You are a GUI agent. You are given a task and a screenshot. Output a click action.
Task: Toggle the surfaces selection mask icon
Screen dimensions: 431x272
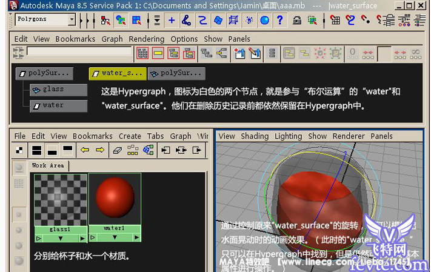tap(218, 20)
